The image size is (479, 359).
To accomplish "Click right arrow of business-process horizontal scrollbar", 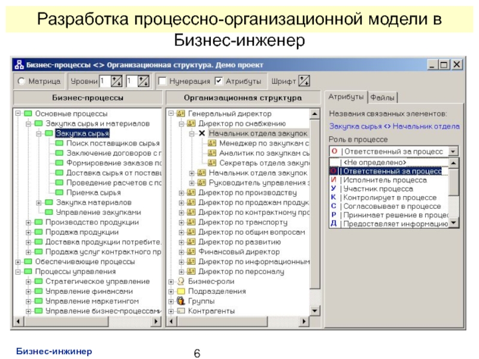I will (156, 321).
